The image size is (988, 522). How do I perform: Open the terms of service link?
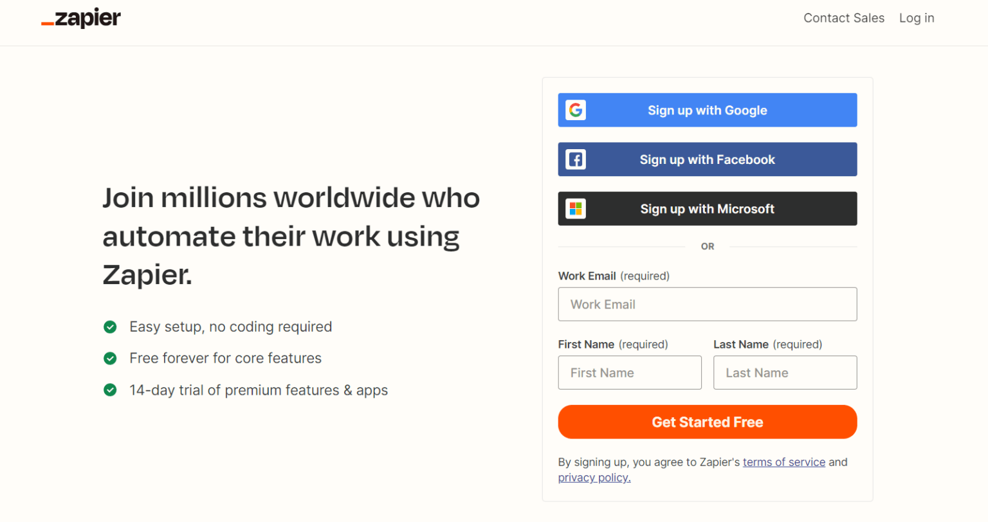783,462
